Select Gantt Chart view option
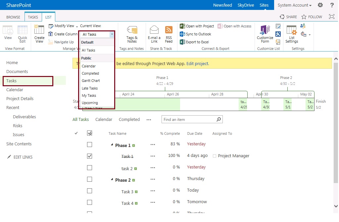 coord(91,81)
